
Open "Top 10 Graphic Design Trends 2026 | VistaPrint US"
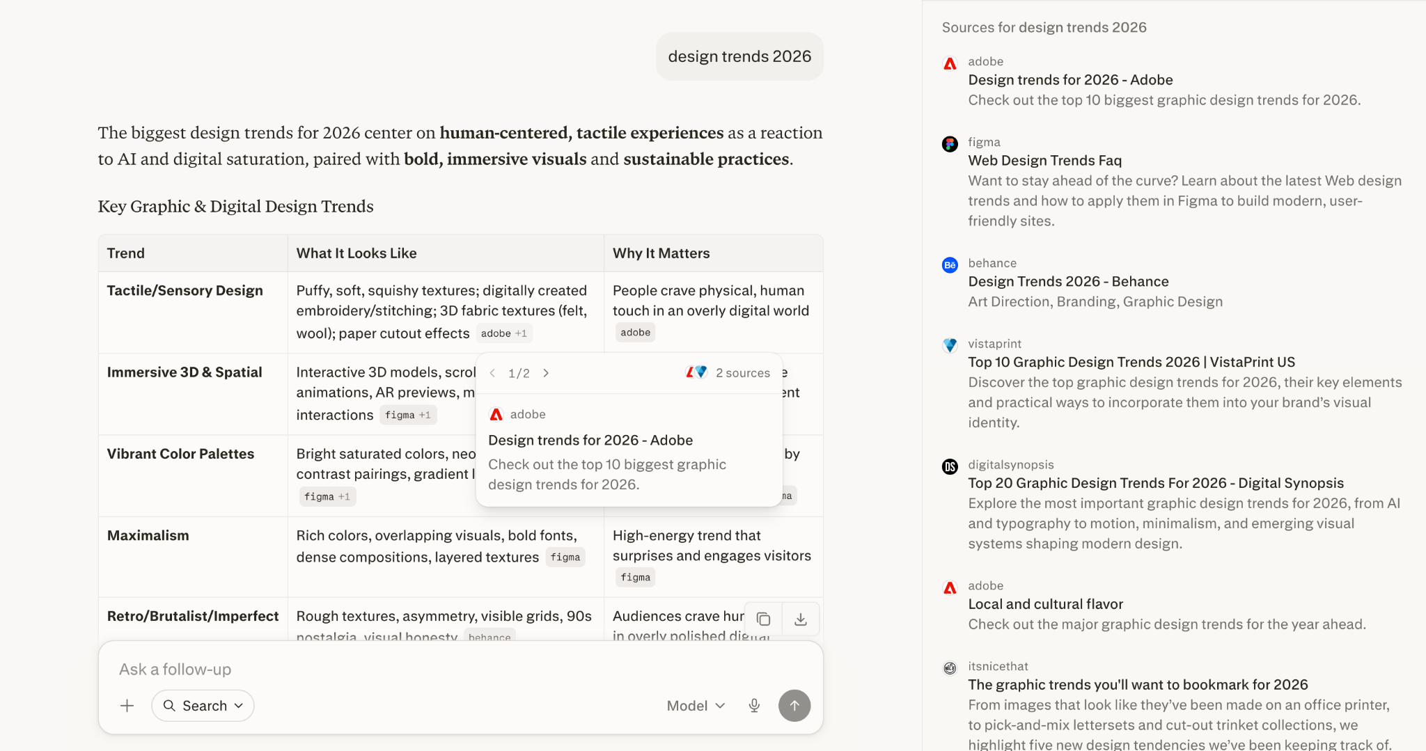tap(1131, 363)
